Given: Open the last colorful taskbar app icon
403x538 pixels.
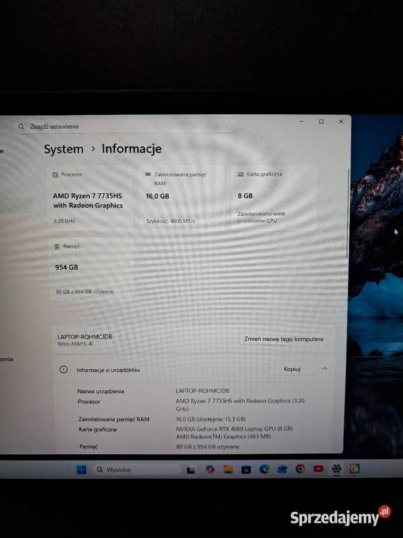Looking at the screenshot, I should pyautogui.click(x=354, y=468).
